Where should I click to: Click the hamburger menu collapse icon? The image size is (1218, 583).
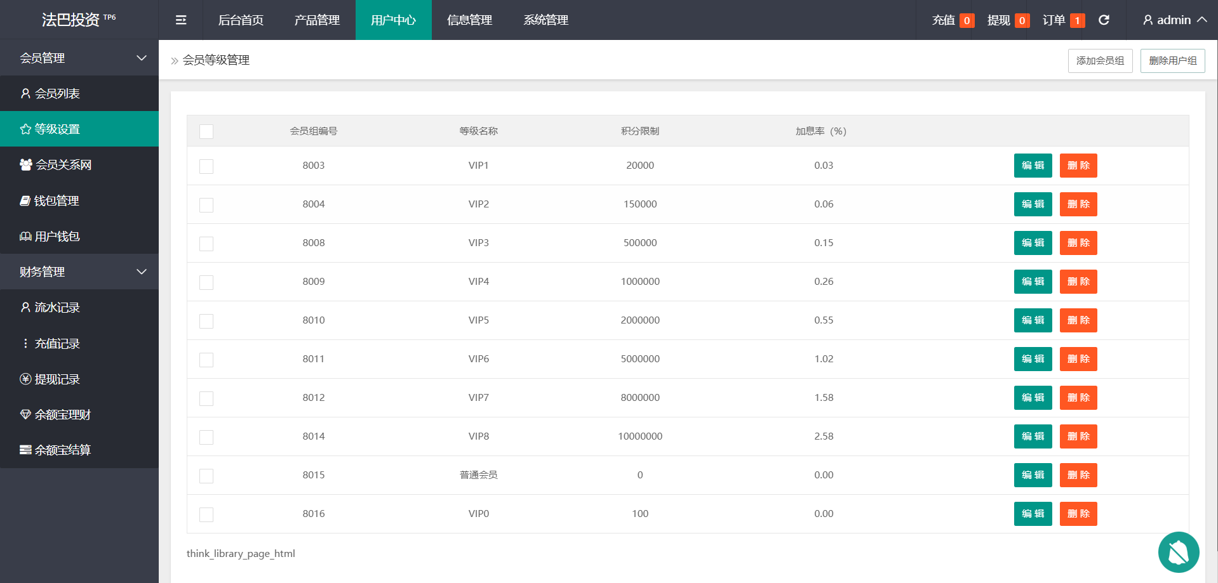click(181, 20)
